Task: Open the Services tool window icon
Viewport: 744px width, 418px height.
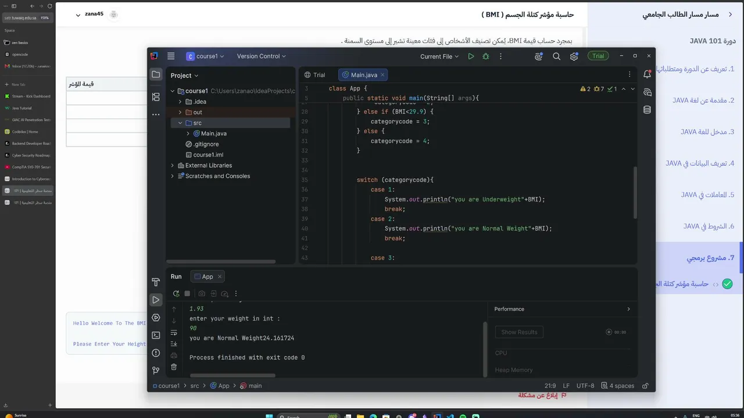Action: [156, 318]
